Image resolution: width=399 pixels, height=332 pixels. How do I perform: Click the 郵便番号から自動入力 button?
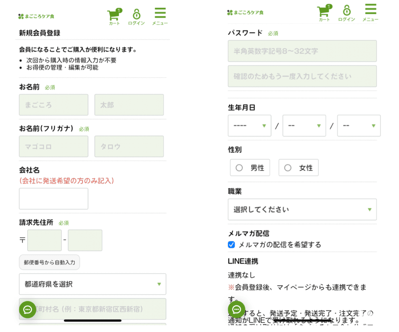click(49, 262)
